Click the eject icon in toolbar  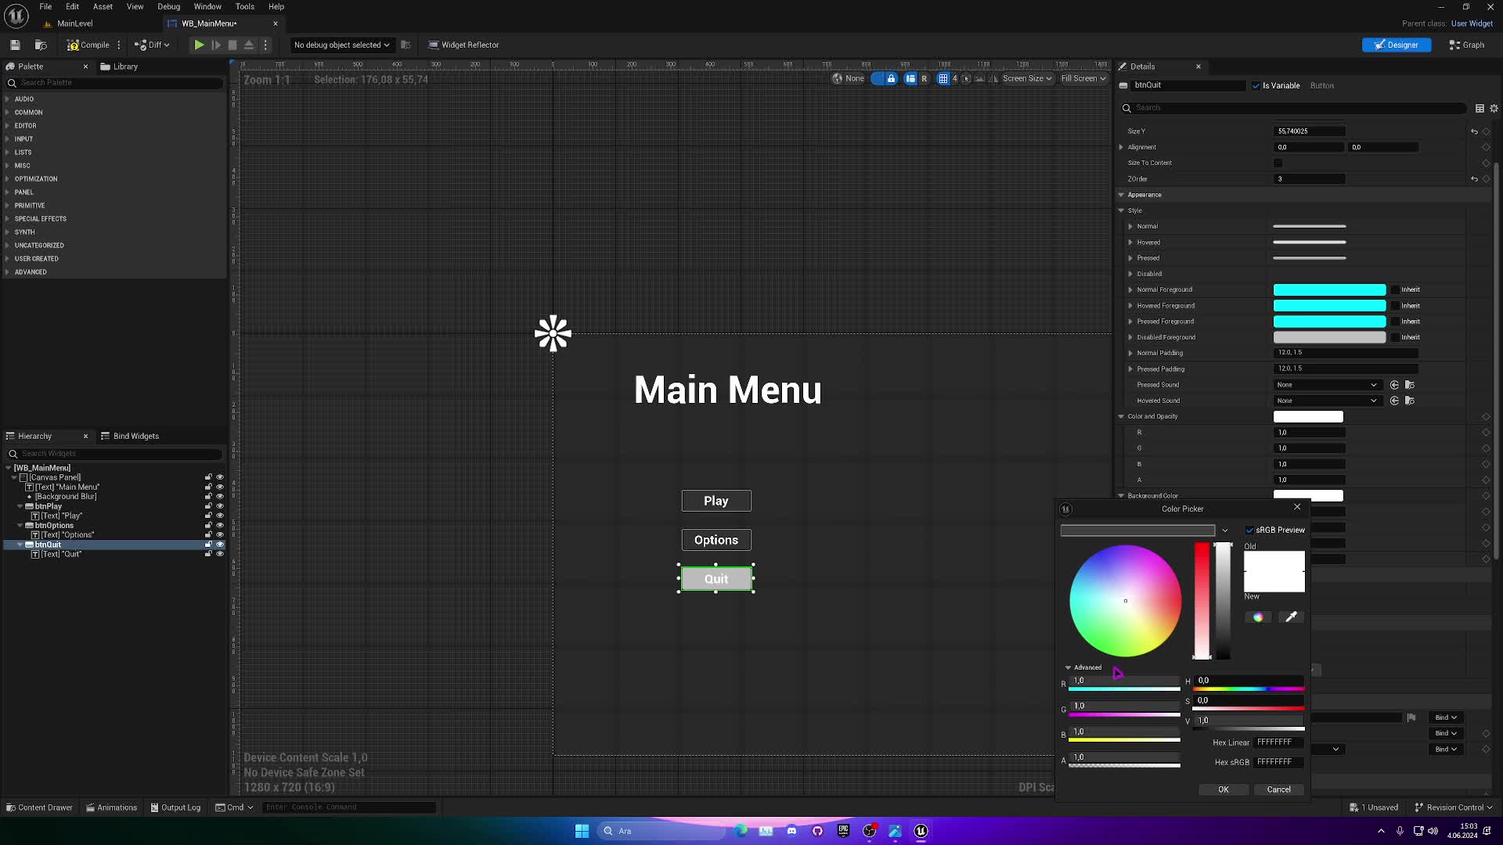(x=248, y=45)
